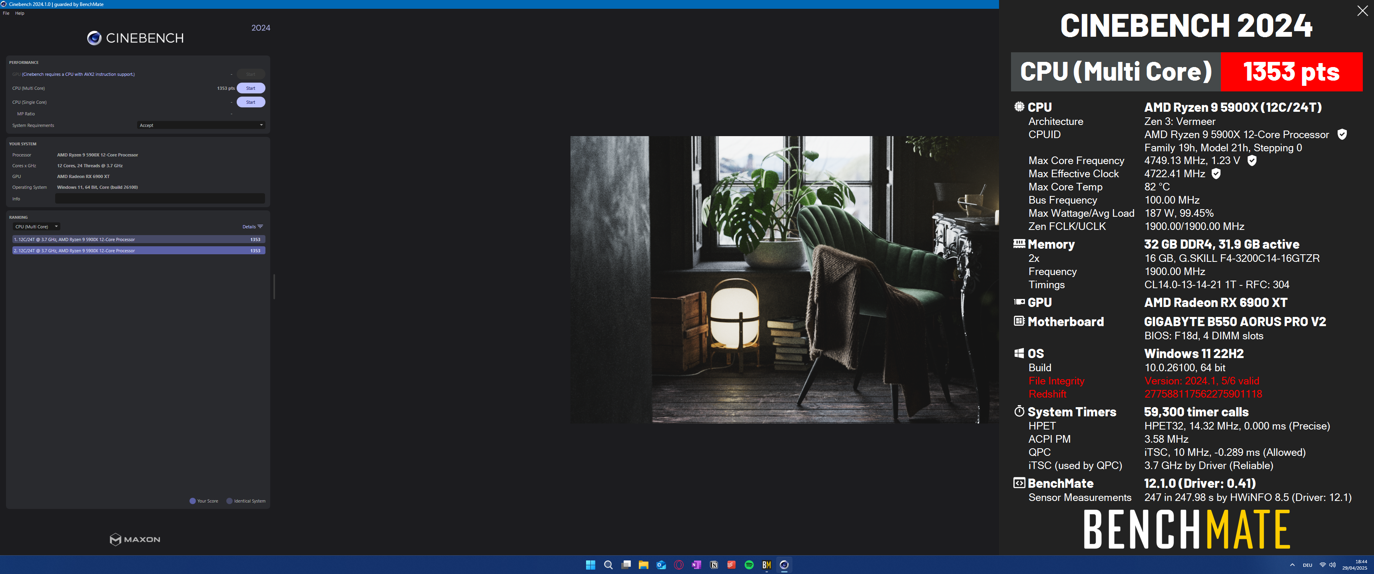Click the OS Windows logo icon in BenchMate
The width and height of the screenshot is (1374, 574).
click(x=1019, y=353)
